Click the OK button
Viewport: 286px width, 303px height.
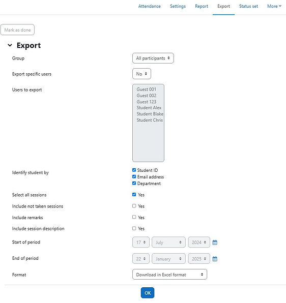(148, 293)
